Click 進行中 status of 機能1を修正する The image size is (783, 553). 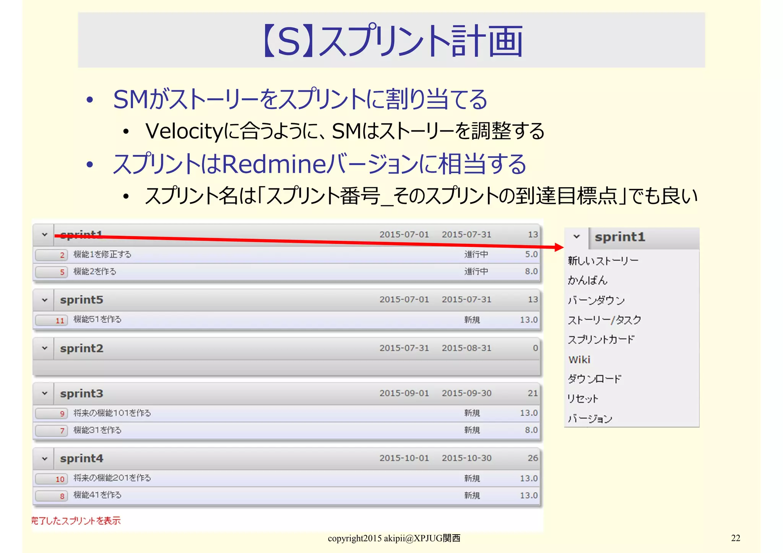point(476,255)
